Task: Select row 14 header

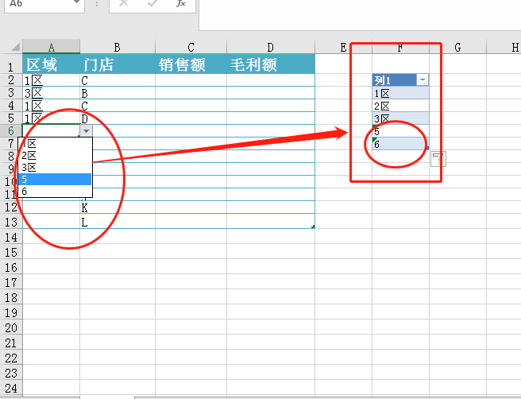Action: [11, 236]
